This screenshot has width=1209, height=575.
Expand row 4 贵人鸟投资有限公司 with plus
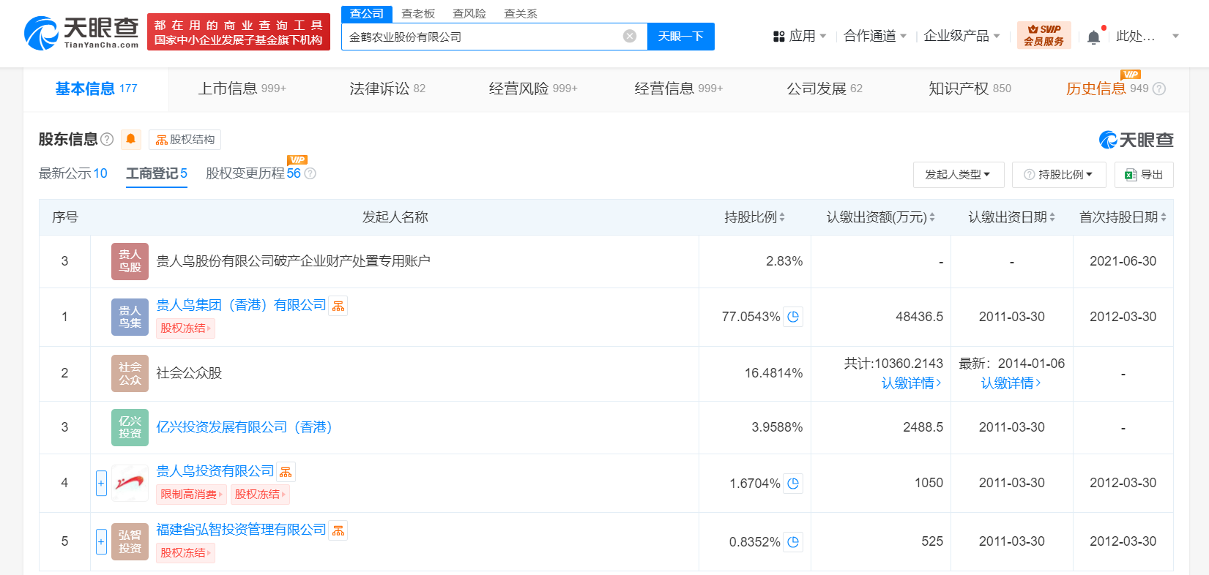[x=101, y=483]
